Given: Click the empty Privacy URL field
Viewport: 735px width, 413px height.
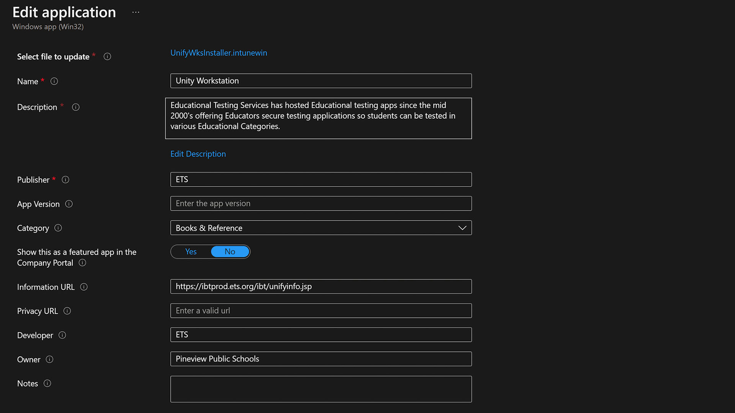Looking at the screenshot, I should click(x=321, y=311).
